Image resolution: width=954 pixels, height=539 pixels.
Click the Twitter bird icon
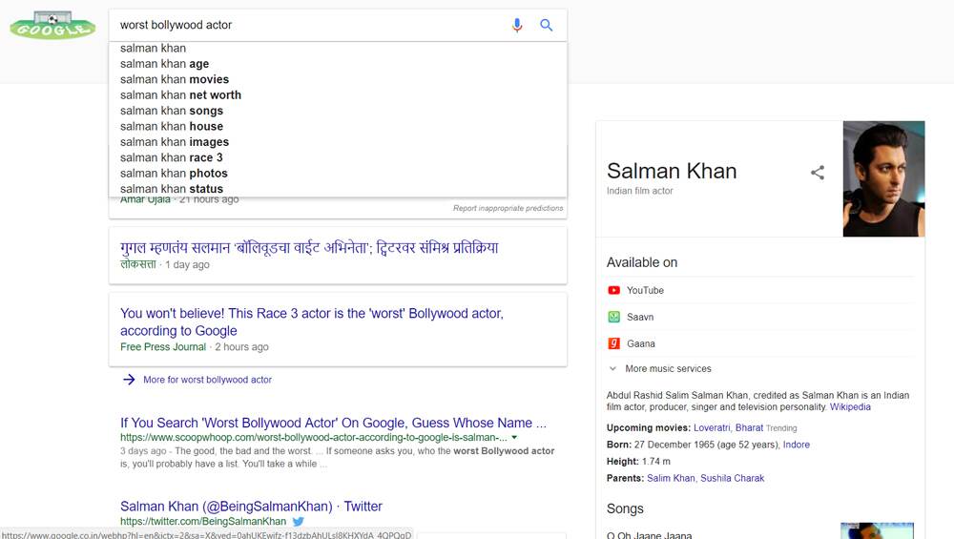298,522
